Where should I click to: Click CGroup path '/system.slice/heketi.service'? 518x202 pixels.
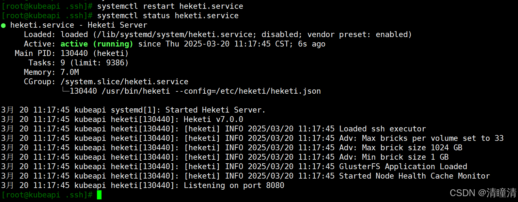click(124, 82)
